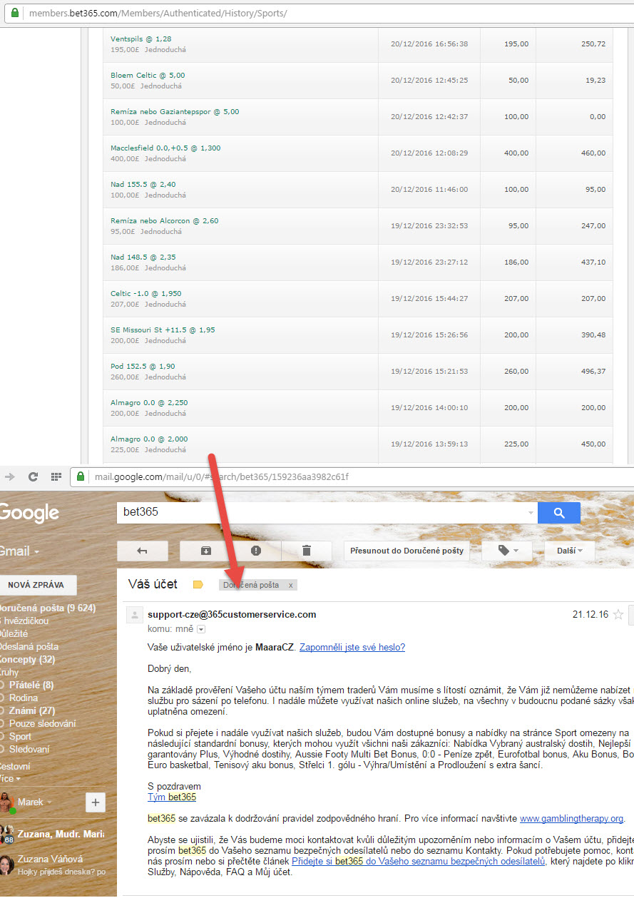Select the Pouze sledování circle
This screenshot has height=898, width=634.
point(42,724)
